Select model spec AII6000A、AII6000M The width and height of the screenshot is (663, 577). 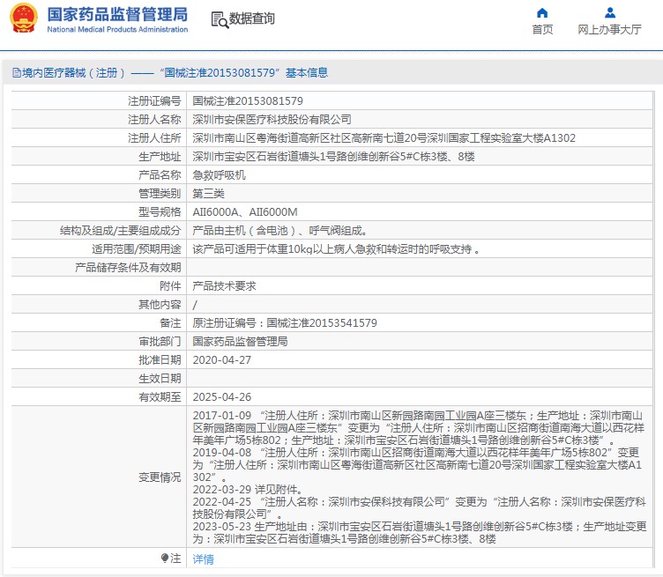(245, 212)
